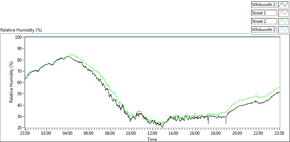Click the 02:00 time axis marker
This screenshot has height=142, width=290.
click(x=46, y=133)
